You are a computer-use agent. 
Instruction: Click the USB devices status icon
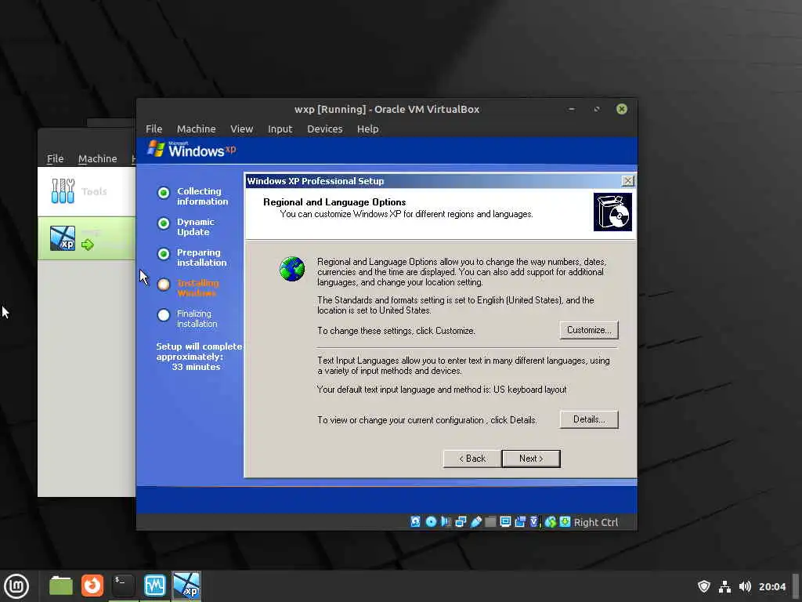point(476,521)
